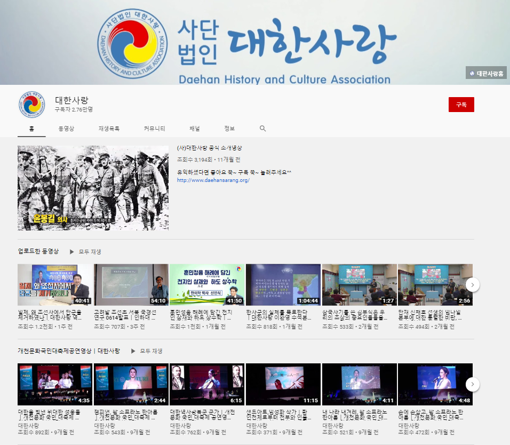The image size is (510, 445).
Task: Play the 11:15 video thumbnail
Action: [283, 385]
